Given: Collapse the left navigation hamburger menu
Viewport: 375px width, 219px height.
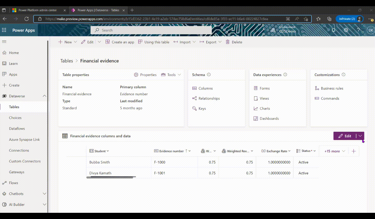Looking at the screenshot, I should 4,42.
